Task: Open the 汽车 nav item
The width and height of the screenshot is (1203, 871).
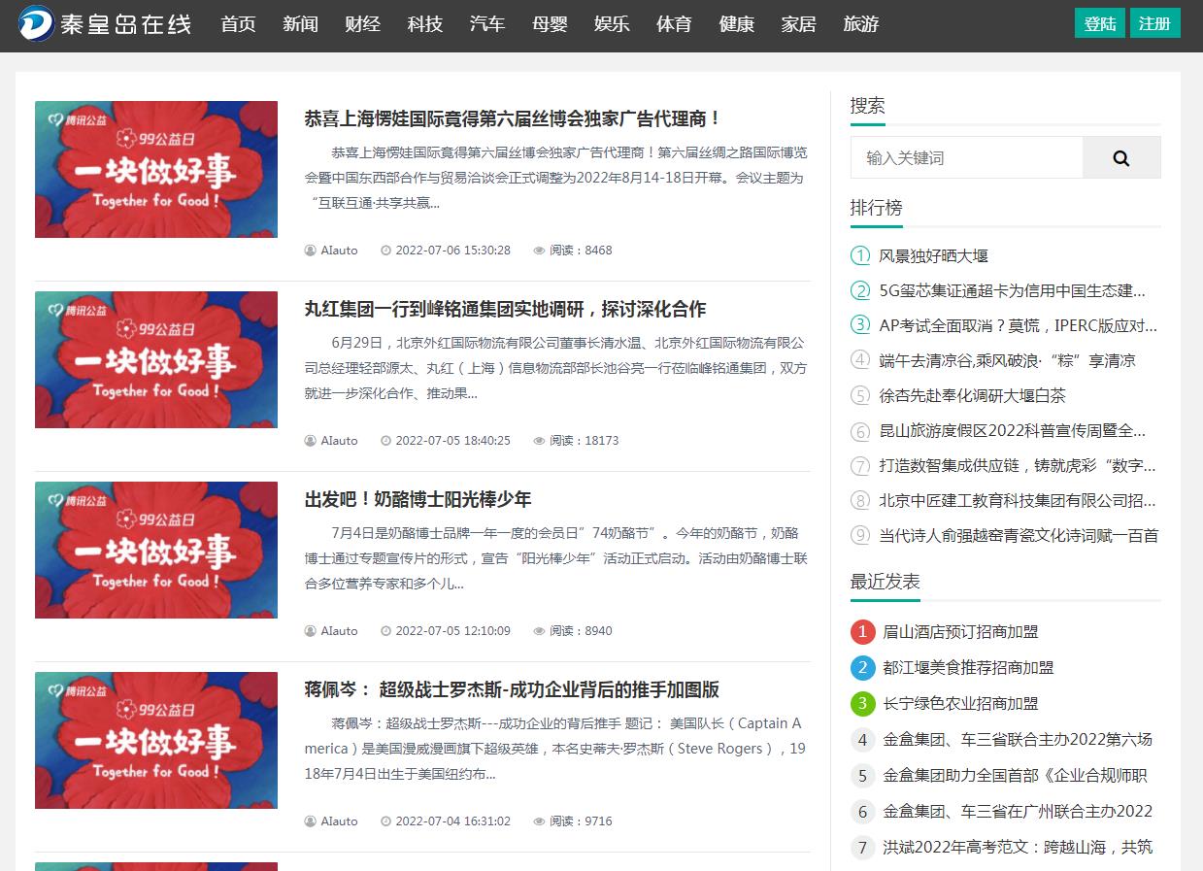Action: click(487, 24)
